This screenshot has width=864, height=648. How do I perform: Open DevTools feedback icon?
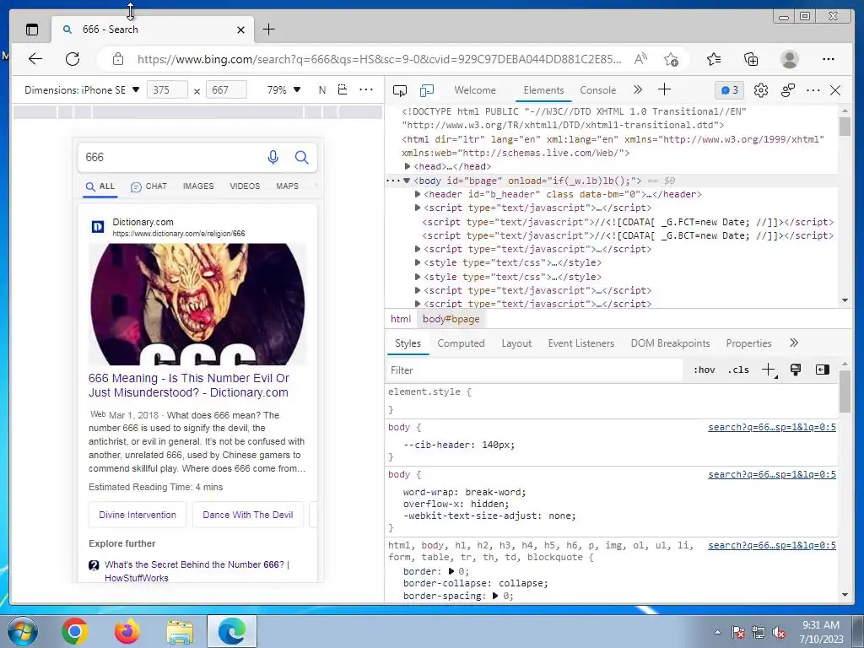pyautogui.click(x=788, y=90)
